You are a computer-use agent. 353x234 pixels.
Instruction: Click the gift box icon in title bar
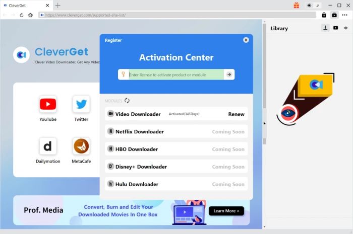coord(297,5)
